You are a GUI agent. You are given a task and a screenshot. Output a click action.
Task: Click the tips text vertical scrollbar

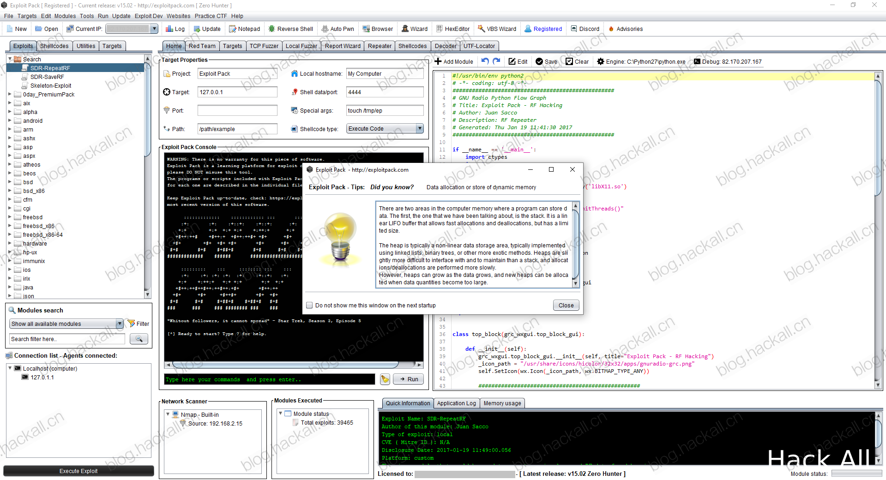click(575, 244)
